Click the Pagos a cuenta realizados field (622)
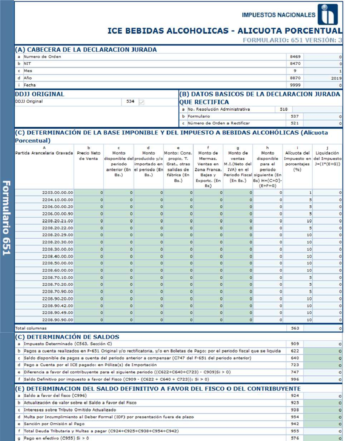This screenshot has height=441, width=345. [323, 351]
